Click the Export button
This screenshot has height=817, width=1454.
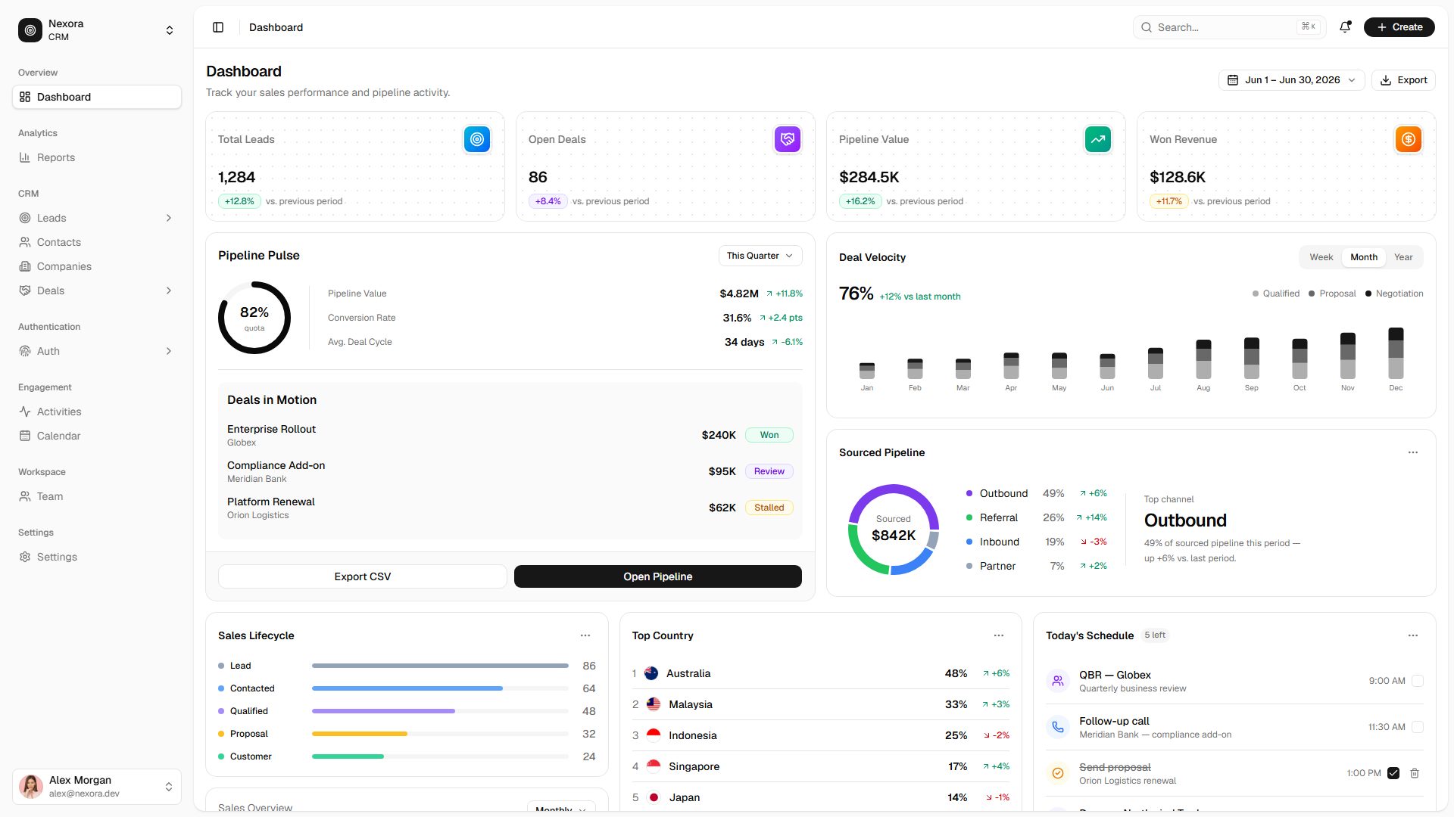click(1403, 80)
